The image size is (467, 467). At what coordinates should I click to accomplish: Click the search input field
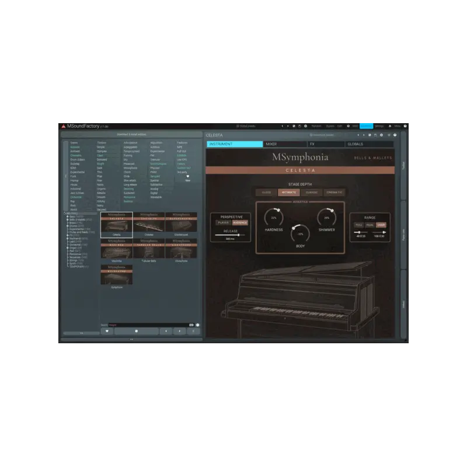tap(148, 325)
